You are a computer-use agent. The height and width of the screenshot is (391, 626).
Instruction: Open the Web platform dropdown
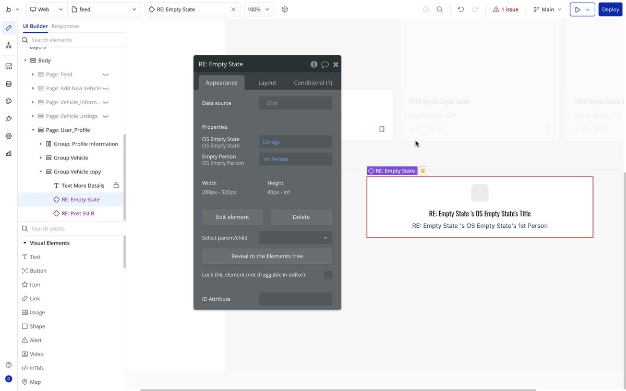[46, 9]
